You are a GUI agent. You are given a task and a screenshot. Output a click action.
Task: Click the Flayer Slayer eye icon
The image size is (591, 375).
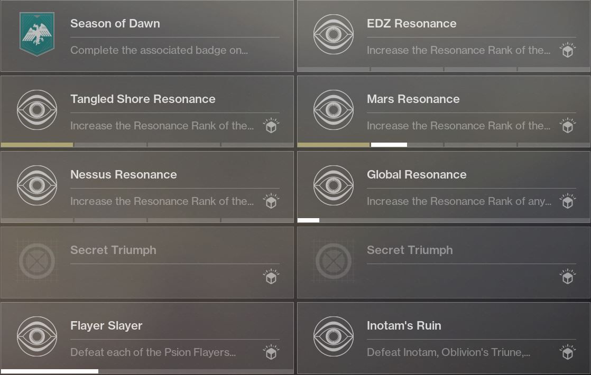[37, 336]
